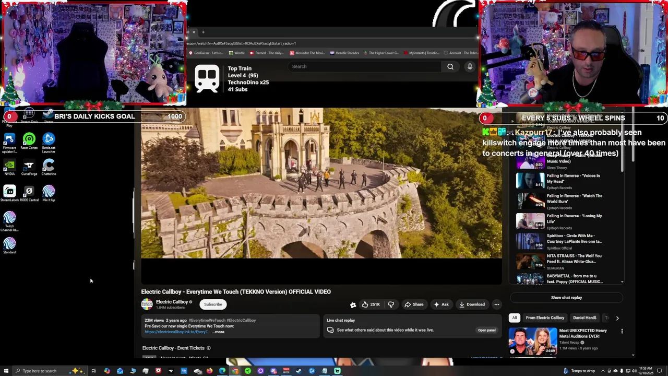The width and height of the screenshot is (668, 376).
Task: Open StreamLabels desktop icon
Action: coord(9,194)
